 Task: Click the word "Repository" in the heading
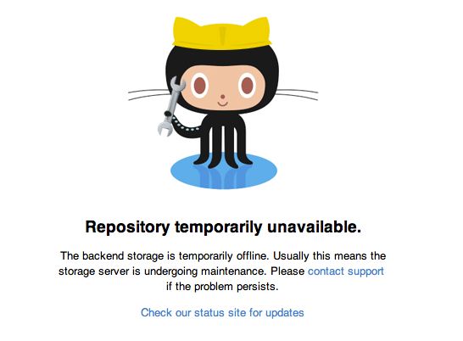pos(127,227)
